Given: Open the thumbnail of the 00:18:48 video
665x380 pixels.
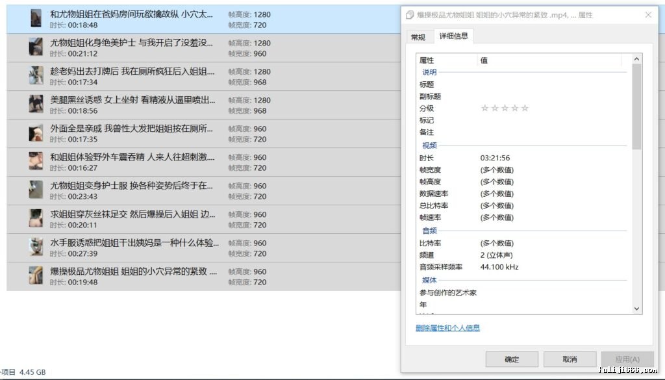Looking at the screenshot, I should pos(36,18).
